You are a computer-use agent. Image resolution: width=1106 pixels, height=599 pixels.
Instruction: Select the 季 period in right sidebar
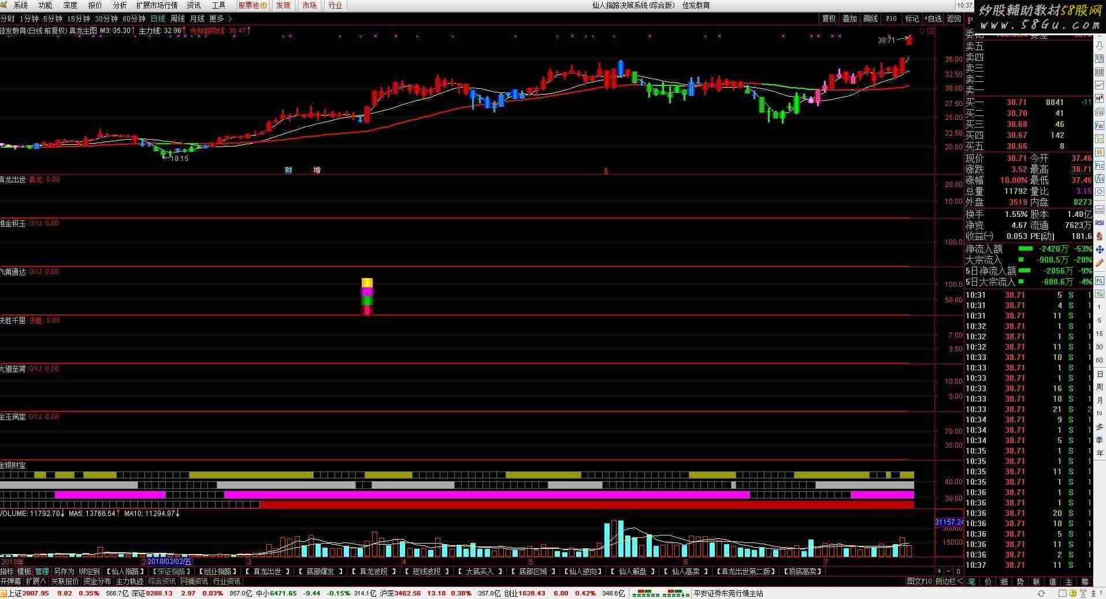coord(1100,440)
